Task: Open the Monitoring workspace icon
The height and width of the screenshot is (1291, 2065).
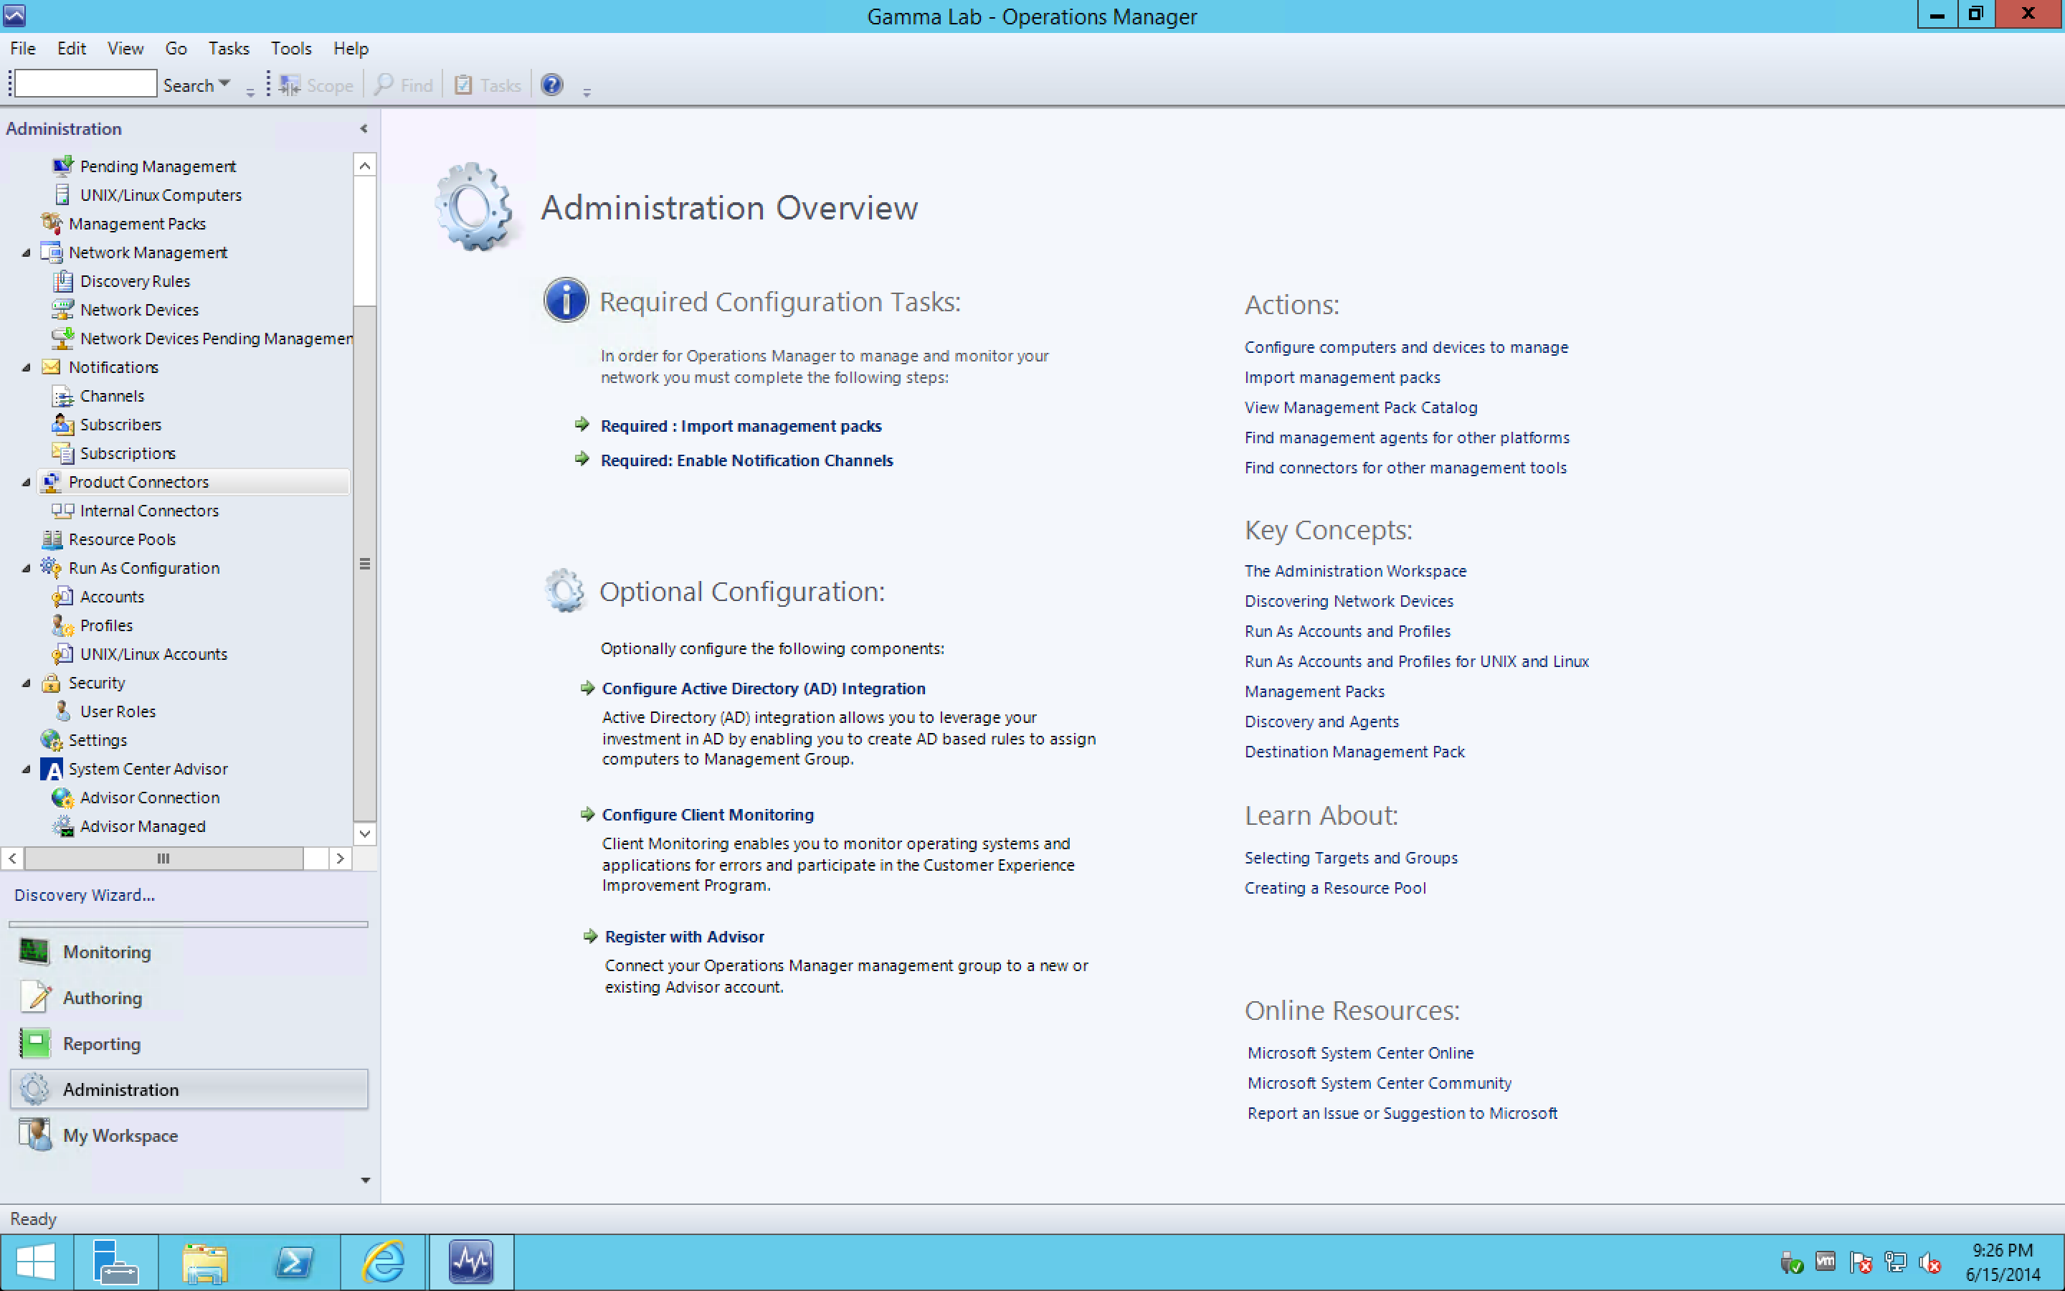Action: 35,951
